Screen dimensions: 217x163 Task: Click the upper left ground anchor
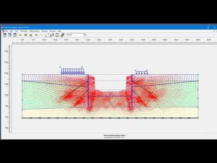(x=75, y=89)
